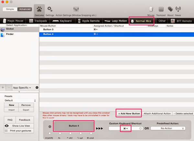This screenshot has height=141, width=194.
Task: Open the About tag icon
Action: [170, 11]
